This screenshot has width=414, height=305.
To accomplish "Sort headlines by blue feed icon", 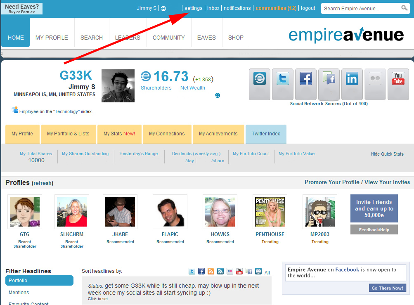I will (220, 271).
